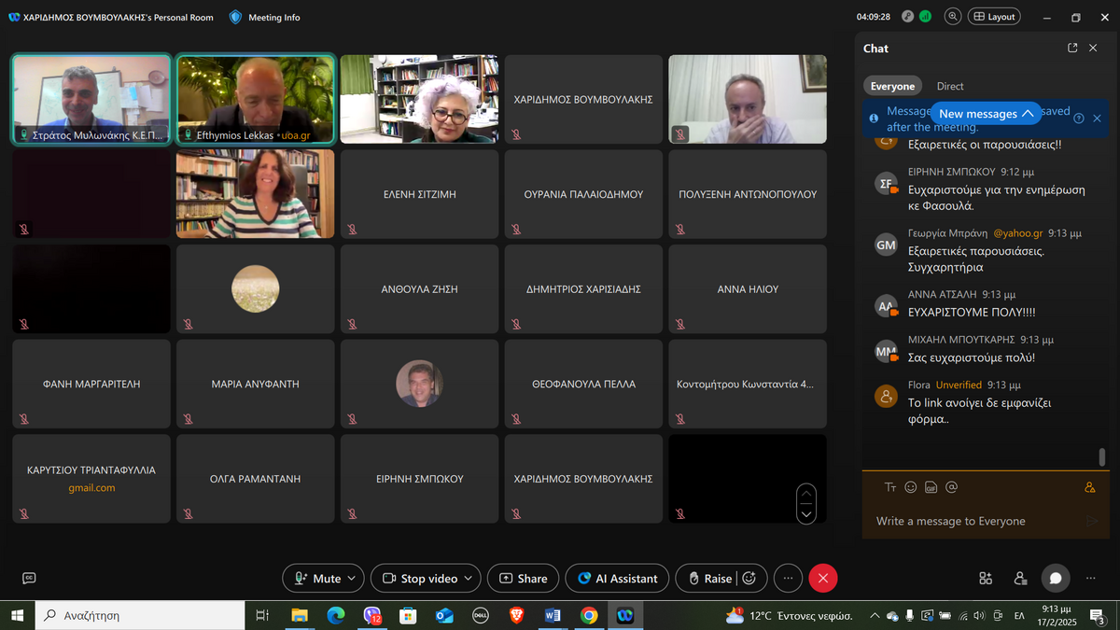Select the Everyone chat tab
Screen dimensions: 1120x630
tap(892, 86)
